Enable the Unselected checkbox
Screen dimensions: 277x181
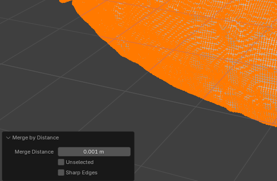(61, 162)
